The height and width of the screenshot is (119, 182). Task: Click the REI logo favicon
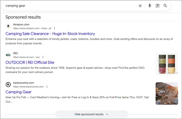pos(8,55)
